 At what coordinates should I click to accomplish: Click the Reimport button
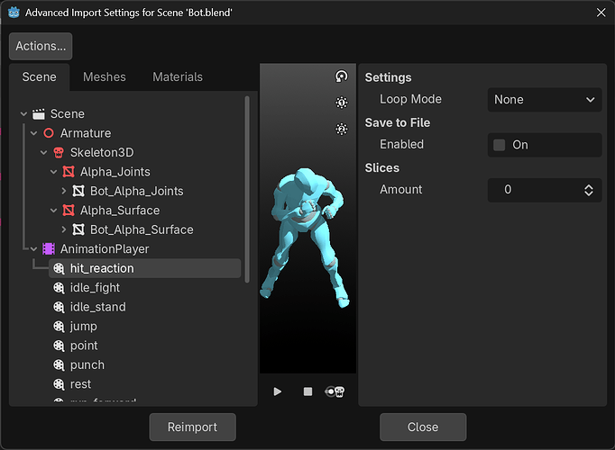click(193, 427)
